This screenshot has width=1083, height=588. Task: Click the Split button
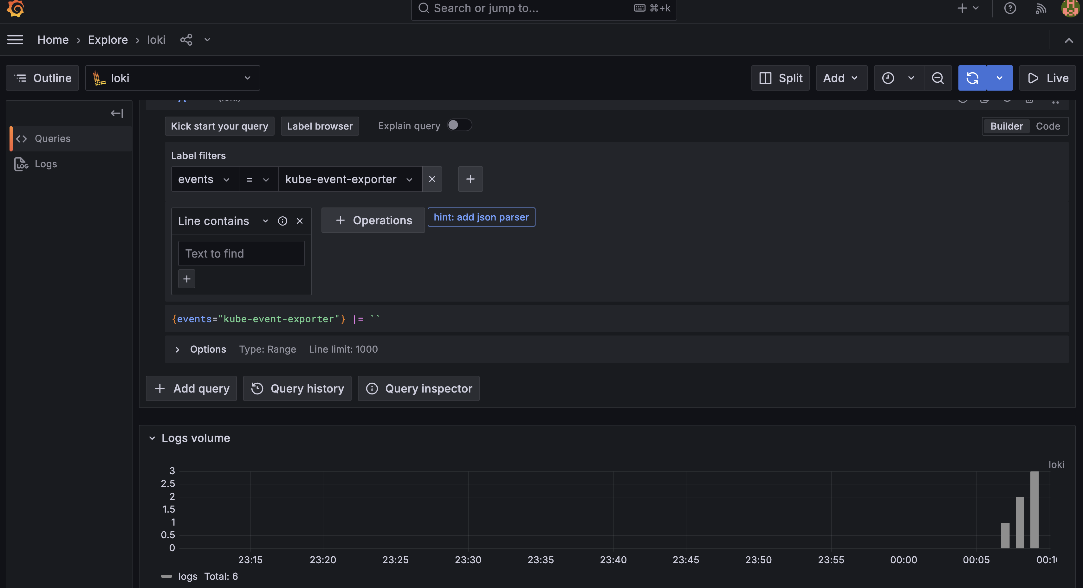(x=780, y=78)
